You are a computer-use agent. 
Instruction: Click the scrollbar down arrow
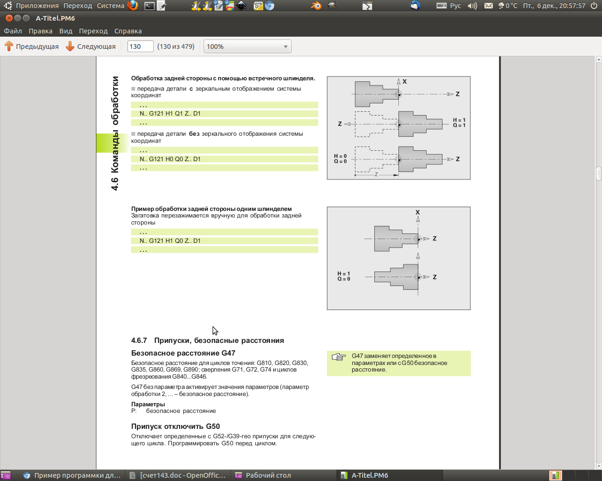click(599, 466)
